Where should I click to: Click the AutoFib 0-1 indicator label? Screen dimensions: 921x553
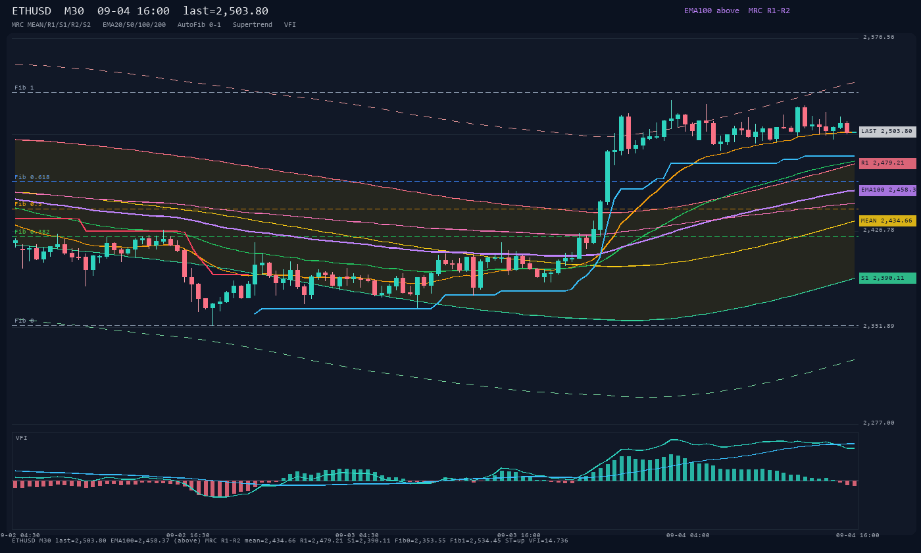(x=199, y=25)
